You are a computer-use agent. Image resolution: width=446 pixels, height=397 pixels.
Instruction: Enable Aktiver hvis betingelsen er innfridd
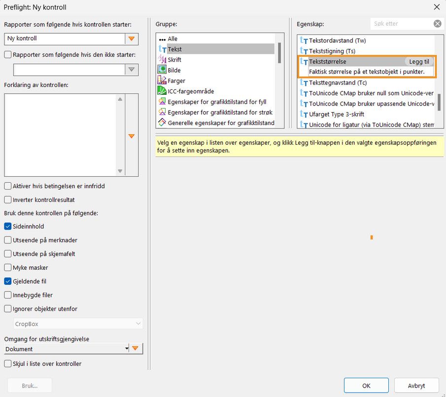coord(8,186)
